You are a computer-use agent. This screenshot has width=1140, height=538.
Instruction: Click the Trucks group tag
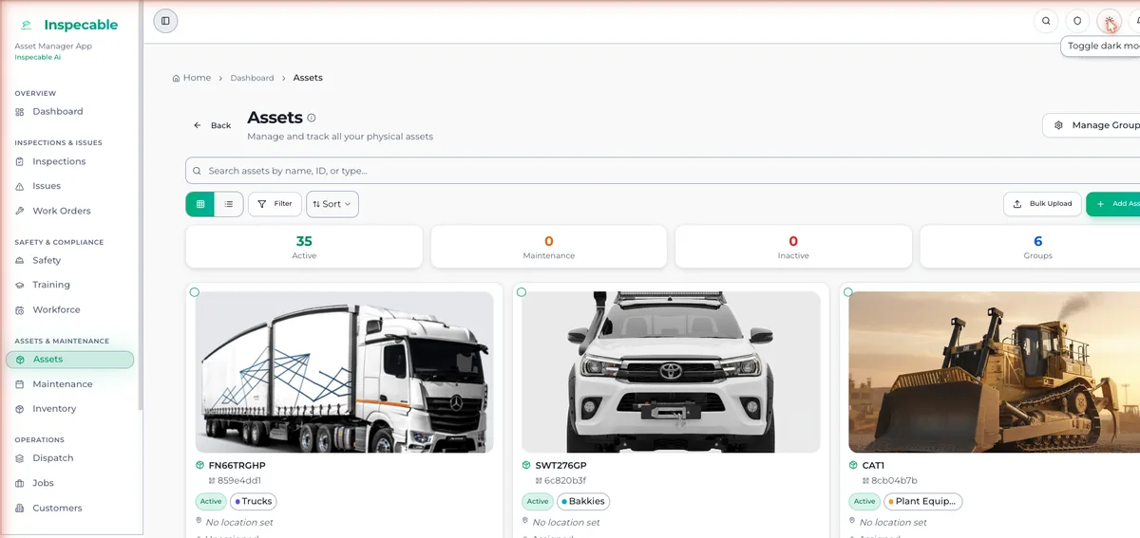tap(253, 502)
